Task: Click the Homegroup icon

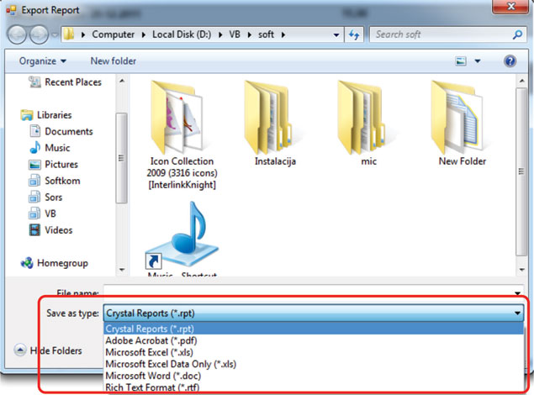Action: coord(27,263)
